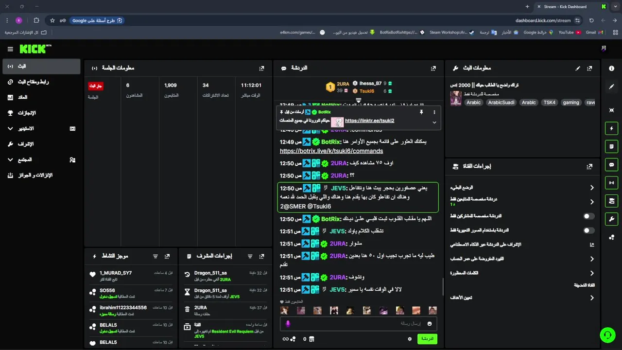Toggle the broadcast session info rail icon

[x=611, y=183]
